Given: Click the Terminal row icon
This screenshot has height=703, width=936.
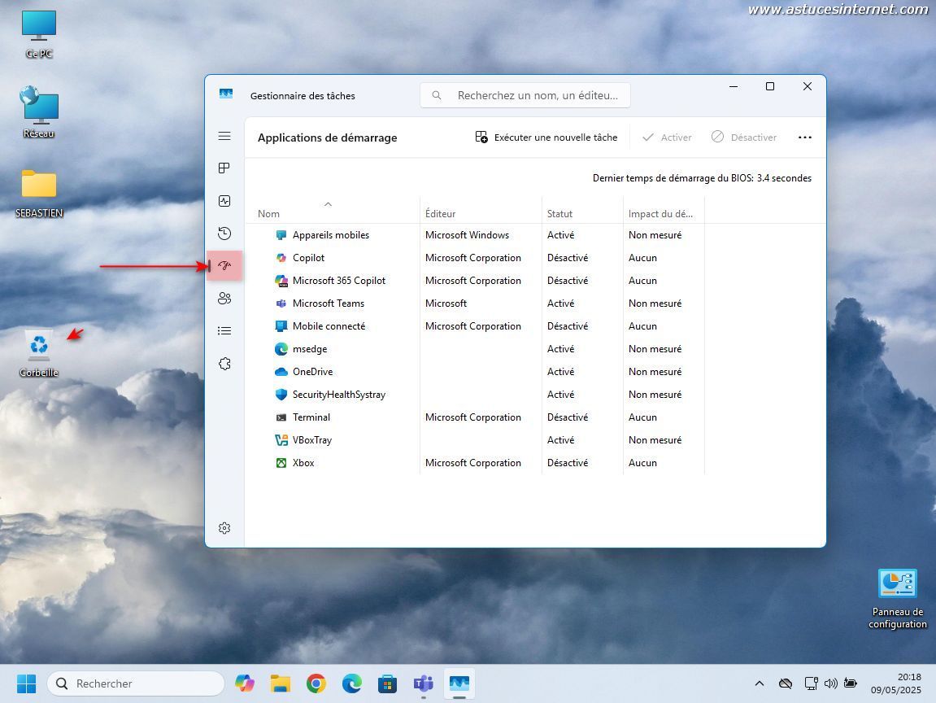Looking at the screenshot, I should [281, 417].
